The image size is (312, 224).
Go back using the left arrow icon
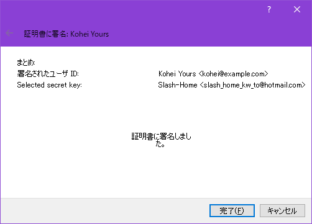click(9, 33)
